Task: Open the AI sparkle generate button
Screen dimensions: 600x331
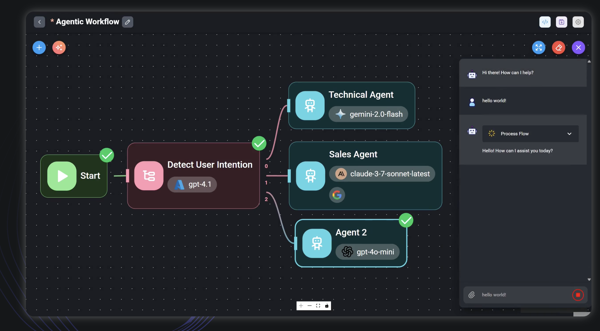Action: (x=59, y=48)
